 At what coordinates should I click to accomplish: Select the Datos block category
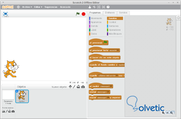point(93,34)
